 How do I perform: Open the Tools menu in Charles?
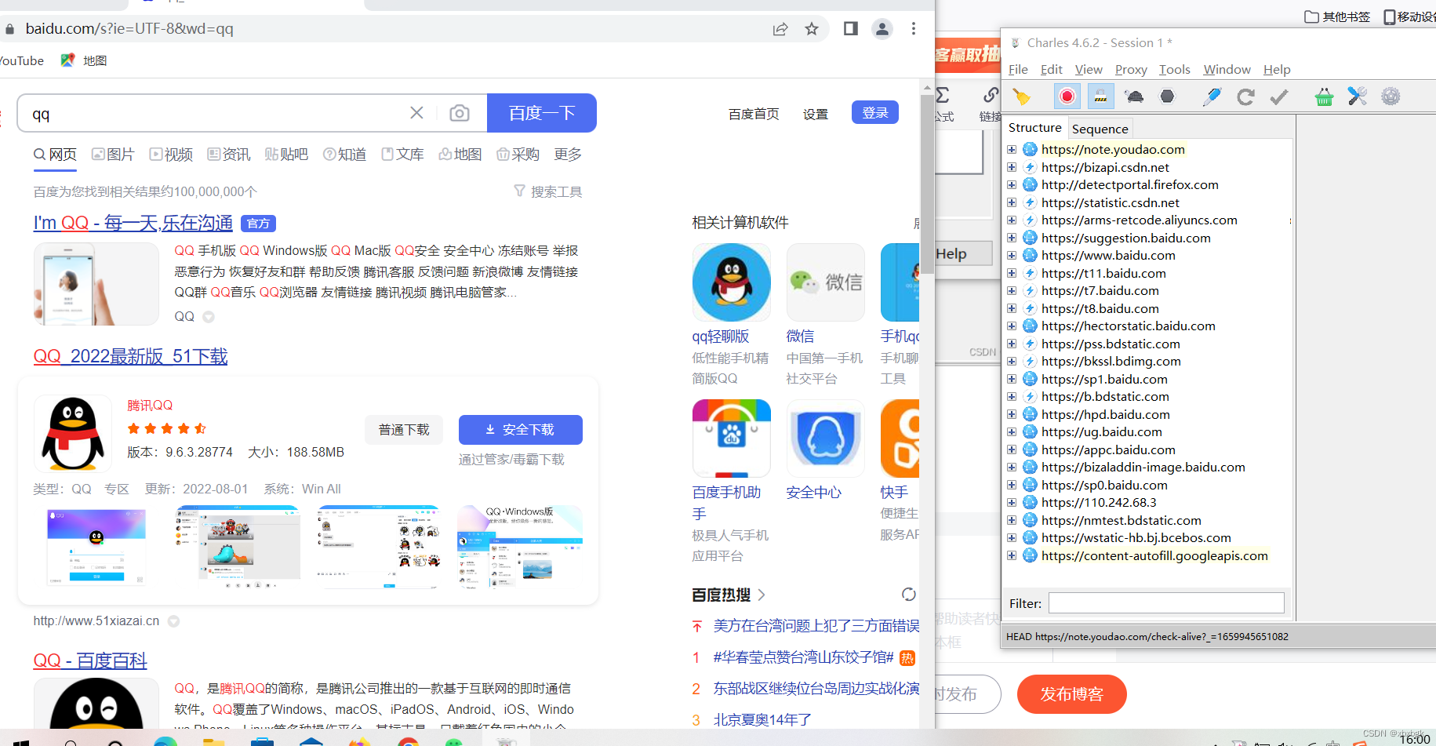[x=1175, y=69]
